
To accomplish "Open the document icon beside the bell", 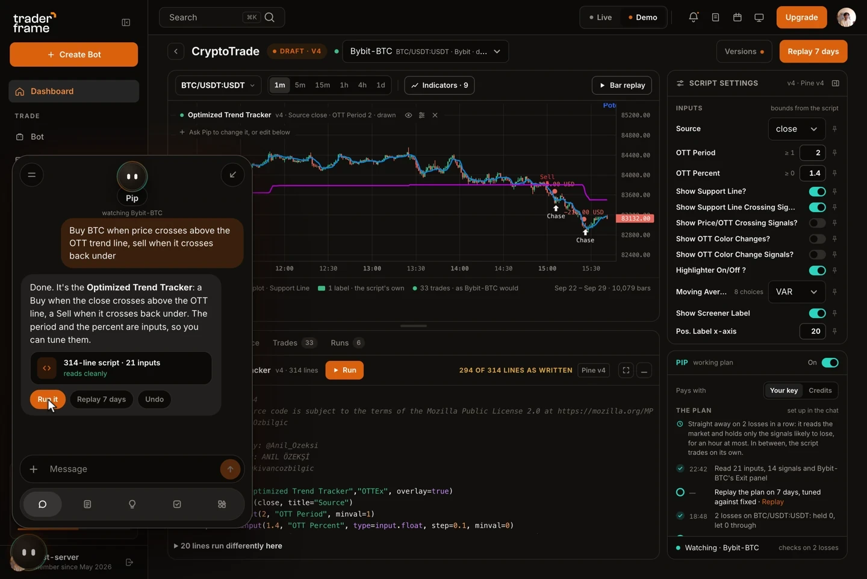I will click(x=715, y=17).
